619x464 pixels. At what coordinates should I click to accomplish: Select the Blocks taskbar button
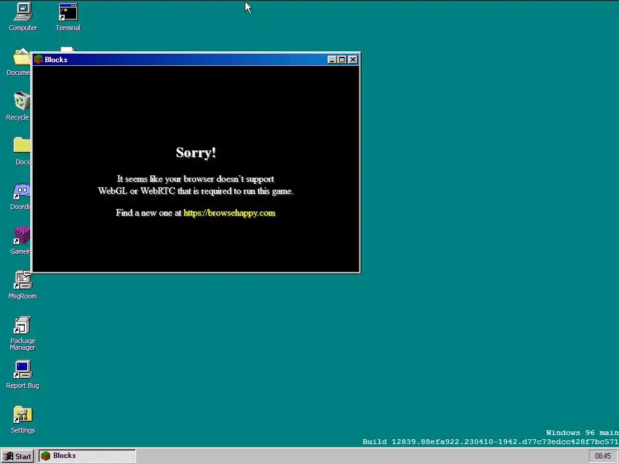pyautogui.click(x=87, y=456)
